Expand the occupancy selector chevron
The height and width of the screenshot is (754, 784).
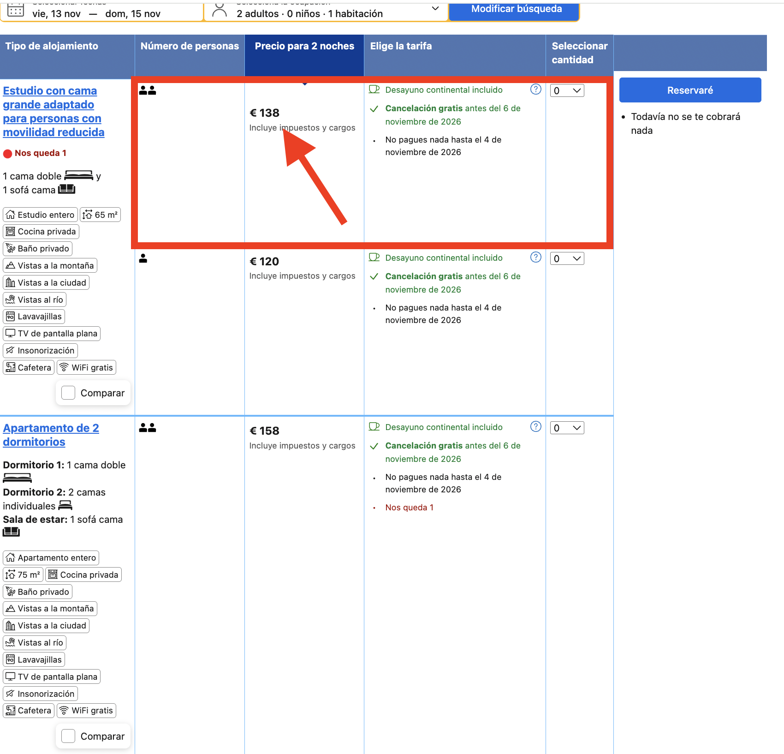435,9
